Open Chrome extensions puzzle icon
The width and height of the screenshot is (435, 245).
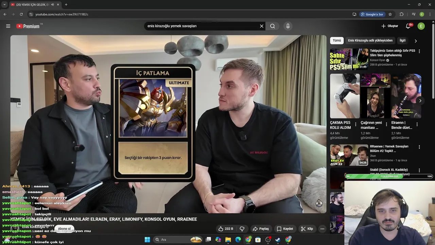(x=402, y=14)
